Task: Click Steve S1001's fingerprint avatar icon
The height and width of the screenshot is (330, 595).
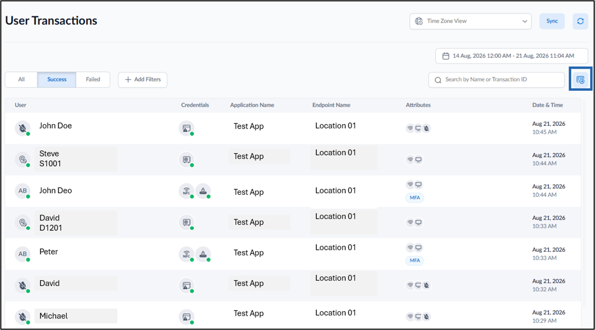Action: pyautogui.click(x=23, y=160)
